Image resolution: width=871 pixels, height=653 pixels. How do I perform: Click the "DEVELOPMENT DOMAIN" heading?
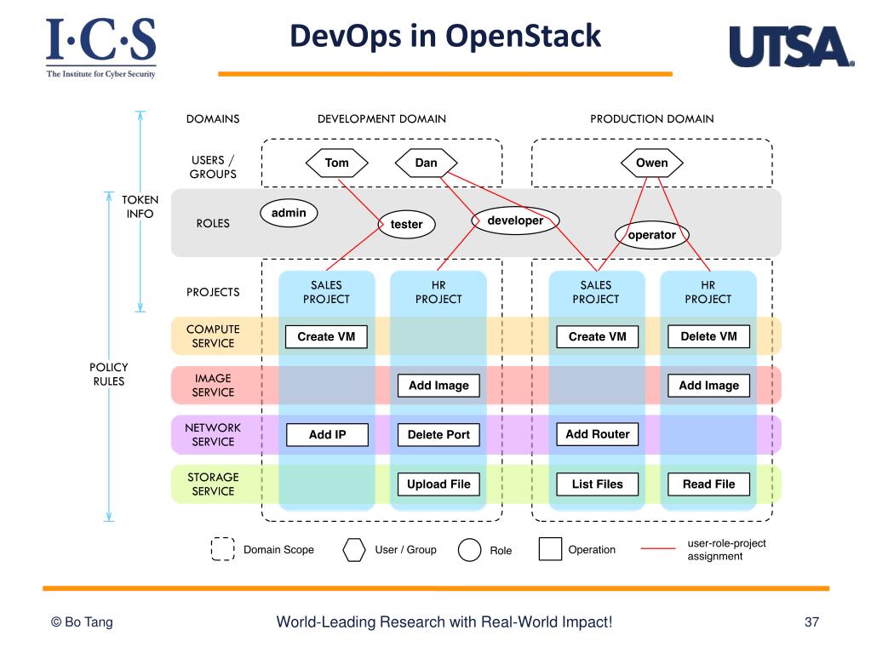pyautogui.click(x=381, y=119)
